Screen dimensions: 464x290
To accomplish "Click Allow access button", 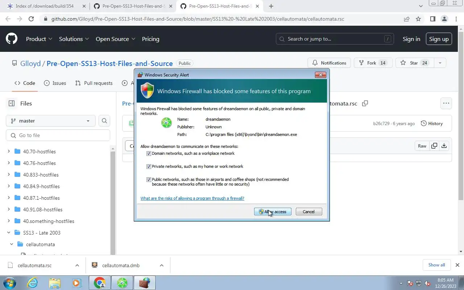I will pos(273,212).
